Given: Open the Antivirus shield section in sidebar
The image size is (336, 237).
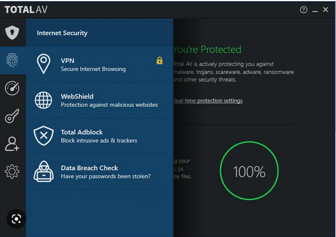Looking at the screenshot, I should pos(12,33).
